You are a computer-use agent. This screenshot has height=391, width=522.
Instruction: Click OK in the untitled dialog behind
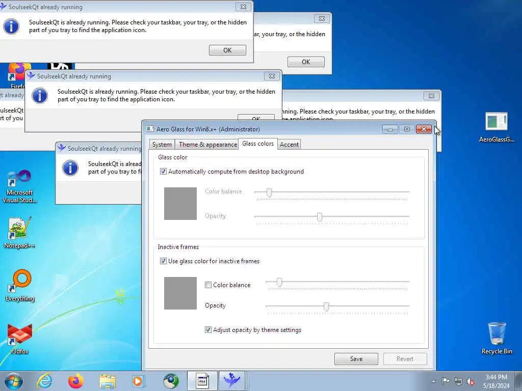click(x=306, y=62)
